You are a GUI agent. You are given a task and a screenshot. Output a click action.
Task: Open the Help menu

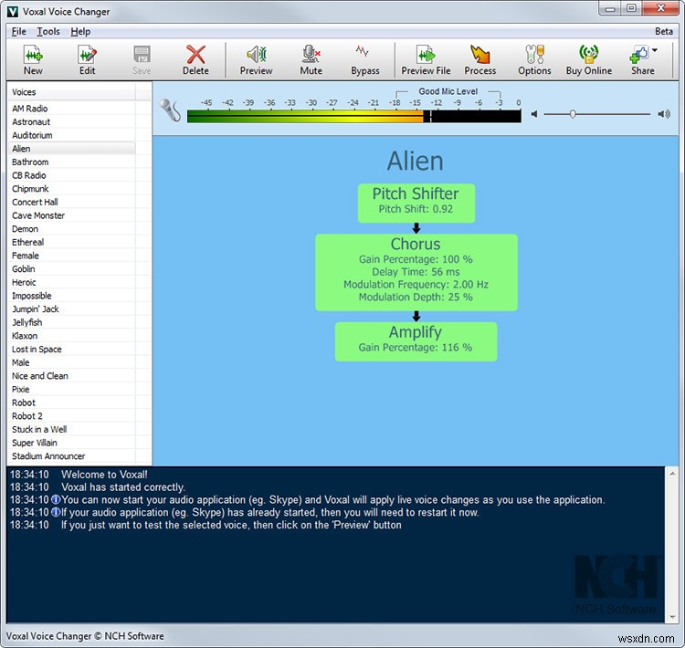(x=80, y=31)
